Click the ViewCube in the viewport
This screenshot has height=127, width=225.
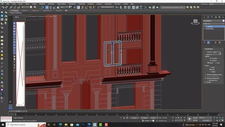[x=195, y=22]
